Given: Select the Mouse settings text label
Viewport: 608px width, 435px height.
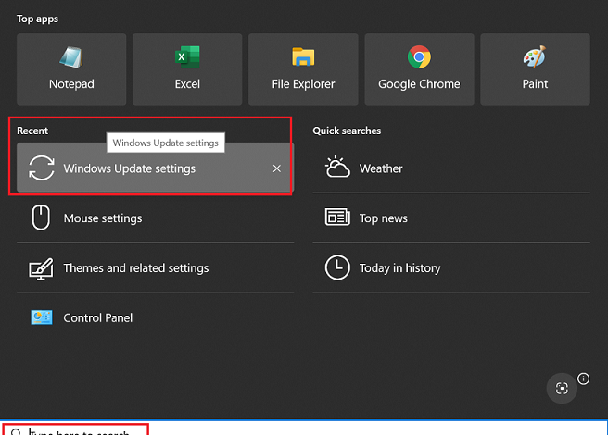Looking at the screenshot, I should [103, 218].
